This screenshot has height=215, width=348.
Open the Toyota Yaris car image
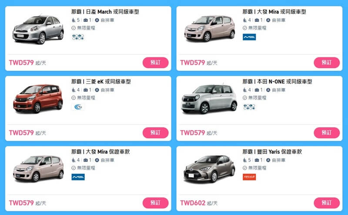(x=209, y=169)
